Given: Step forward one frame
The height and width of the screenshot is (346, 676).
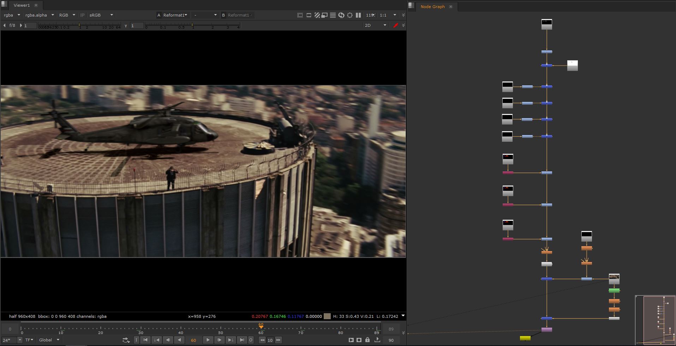Looking at the screenshot, I should click(219, 340).
